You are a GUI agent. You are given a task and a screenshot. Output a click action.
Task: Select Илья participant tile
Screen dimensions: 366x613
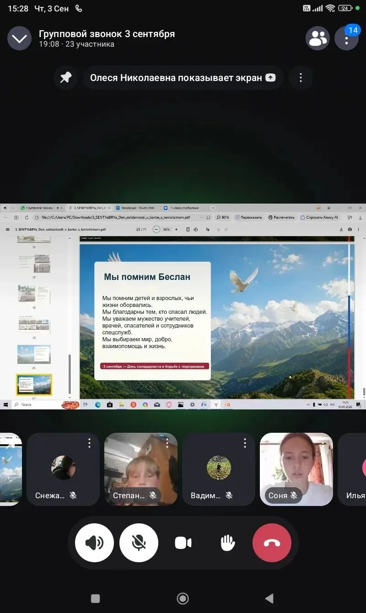tap(352, 469)
